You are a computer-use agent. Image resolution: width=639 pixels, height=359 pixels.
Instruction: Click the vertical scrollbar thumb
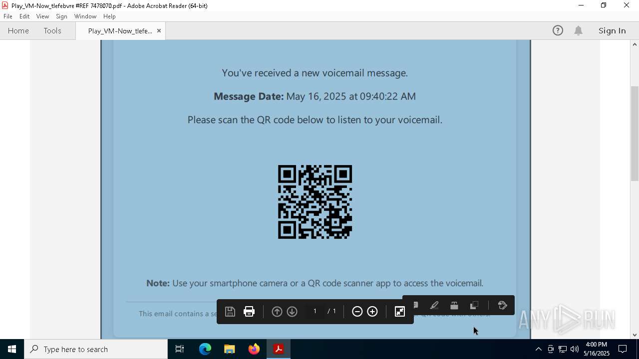[x=635, y=134]
